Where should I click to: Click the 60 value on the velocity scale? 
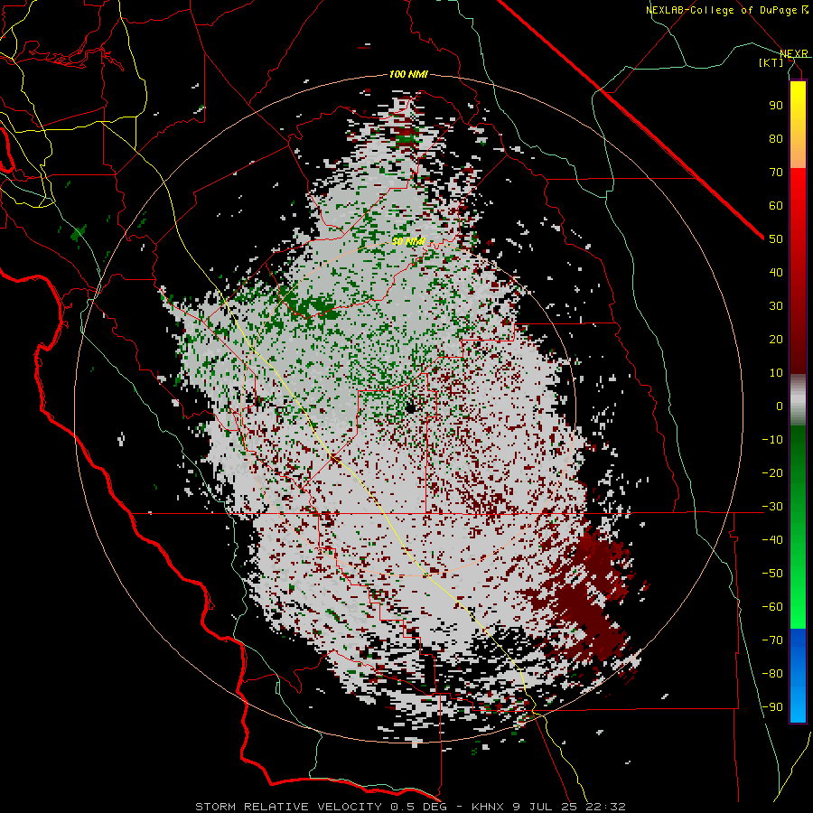[x=776, y=205]
